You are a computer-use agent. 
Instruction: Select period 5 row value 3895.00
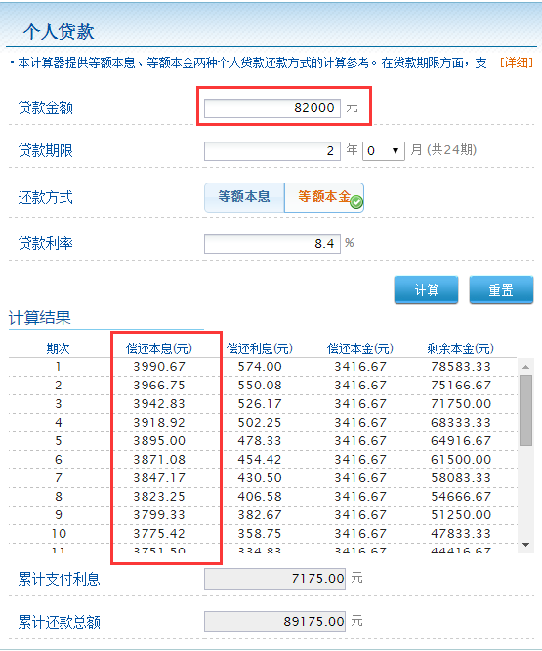[159, 440]
